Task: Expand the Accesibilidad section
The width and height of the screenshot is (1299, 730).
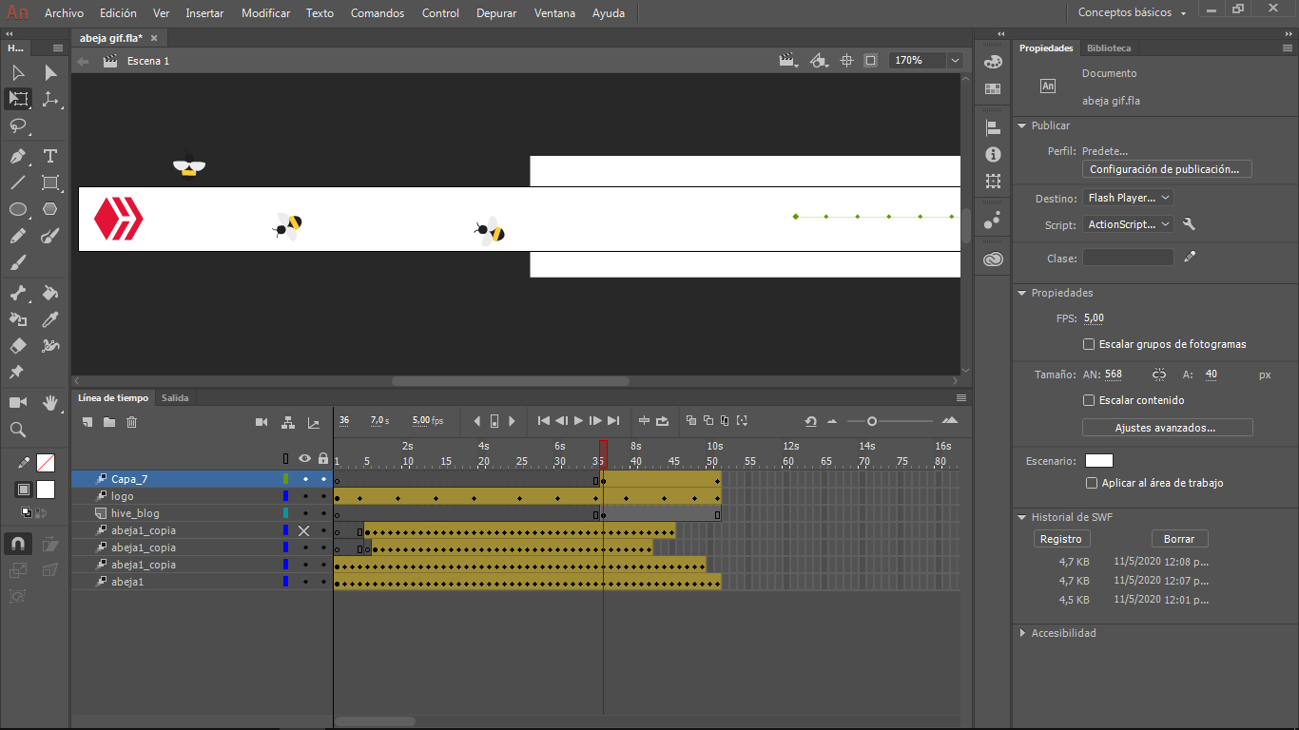Action: (1023, 633)
